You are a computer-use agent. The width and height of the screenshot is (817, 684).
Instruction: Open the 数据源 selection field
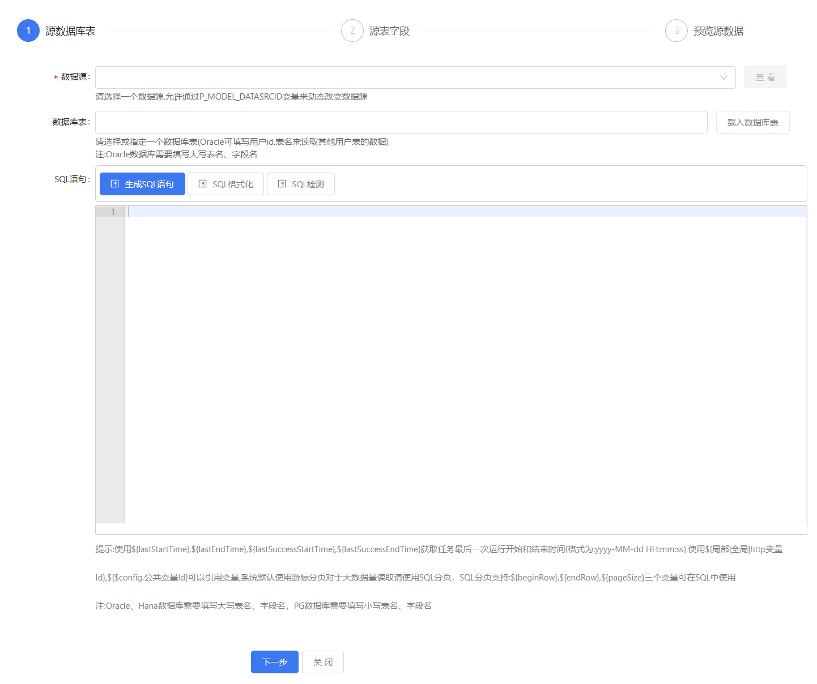408,78
